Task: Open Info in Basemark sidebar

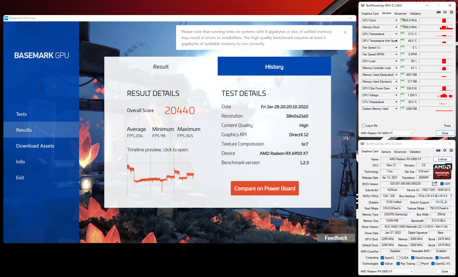Action: click(20, 162)
